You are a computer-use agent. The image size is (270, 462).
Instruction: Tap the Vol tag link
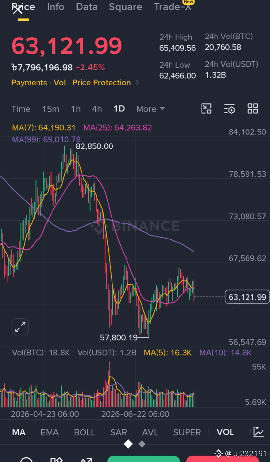point(60,83)
